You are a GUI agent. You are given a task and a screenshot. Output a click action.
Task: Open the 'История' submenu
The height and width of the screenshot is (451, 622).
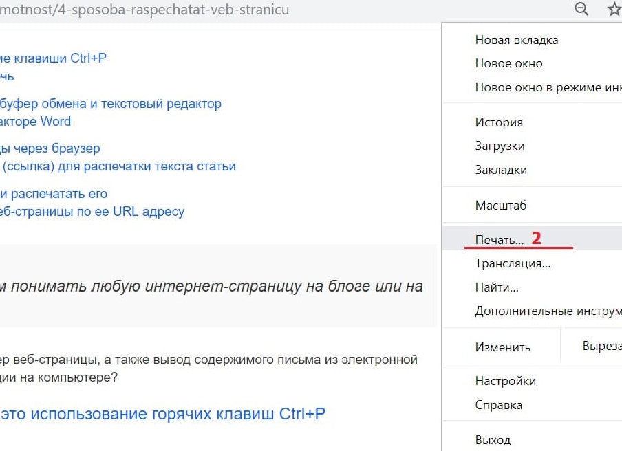coord(532,122)
